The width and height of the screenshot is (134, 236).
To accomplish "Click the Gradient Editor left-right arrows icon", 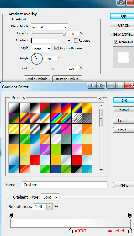I will tap(92, 85).
